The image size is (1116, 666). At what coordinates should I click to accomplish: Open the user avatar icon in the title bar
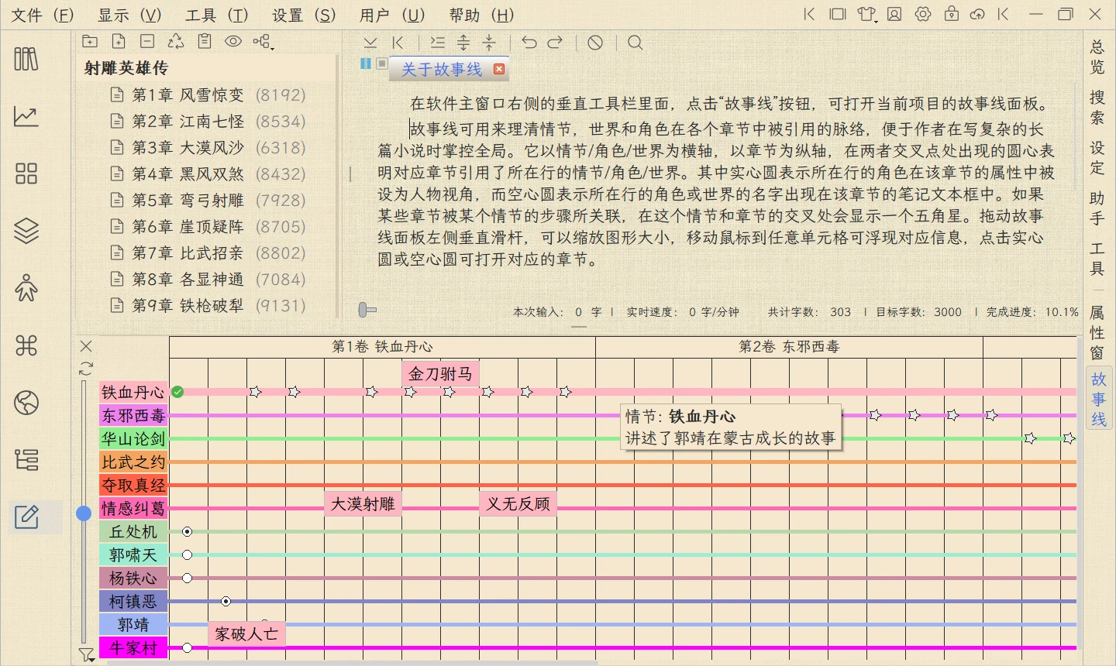coord(894,15)
